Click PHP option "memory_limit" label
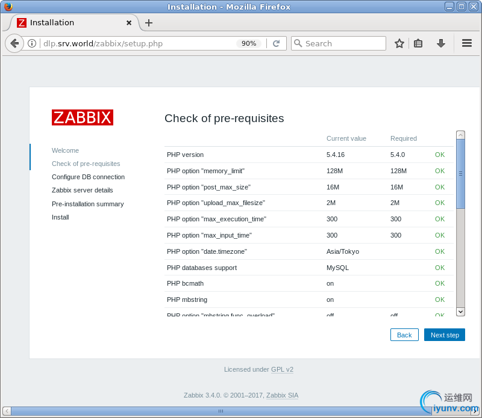 point(205,171)
